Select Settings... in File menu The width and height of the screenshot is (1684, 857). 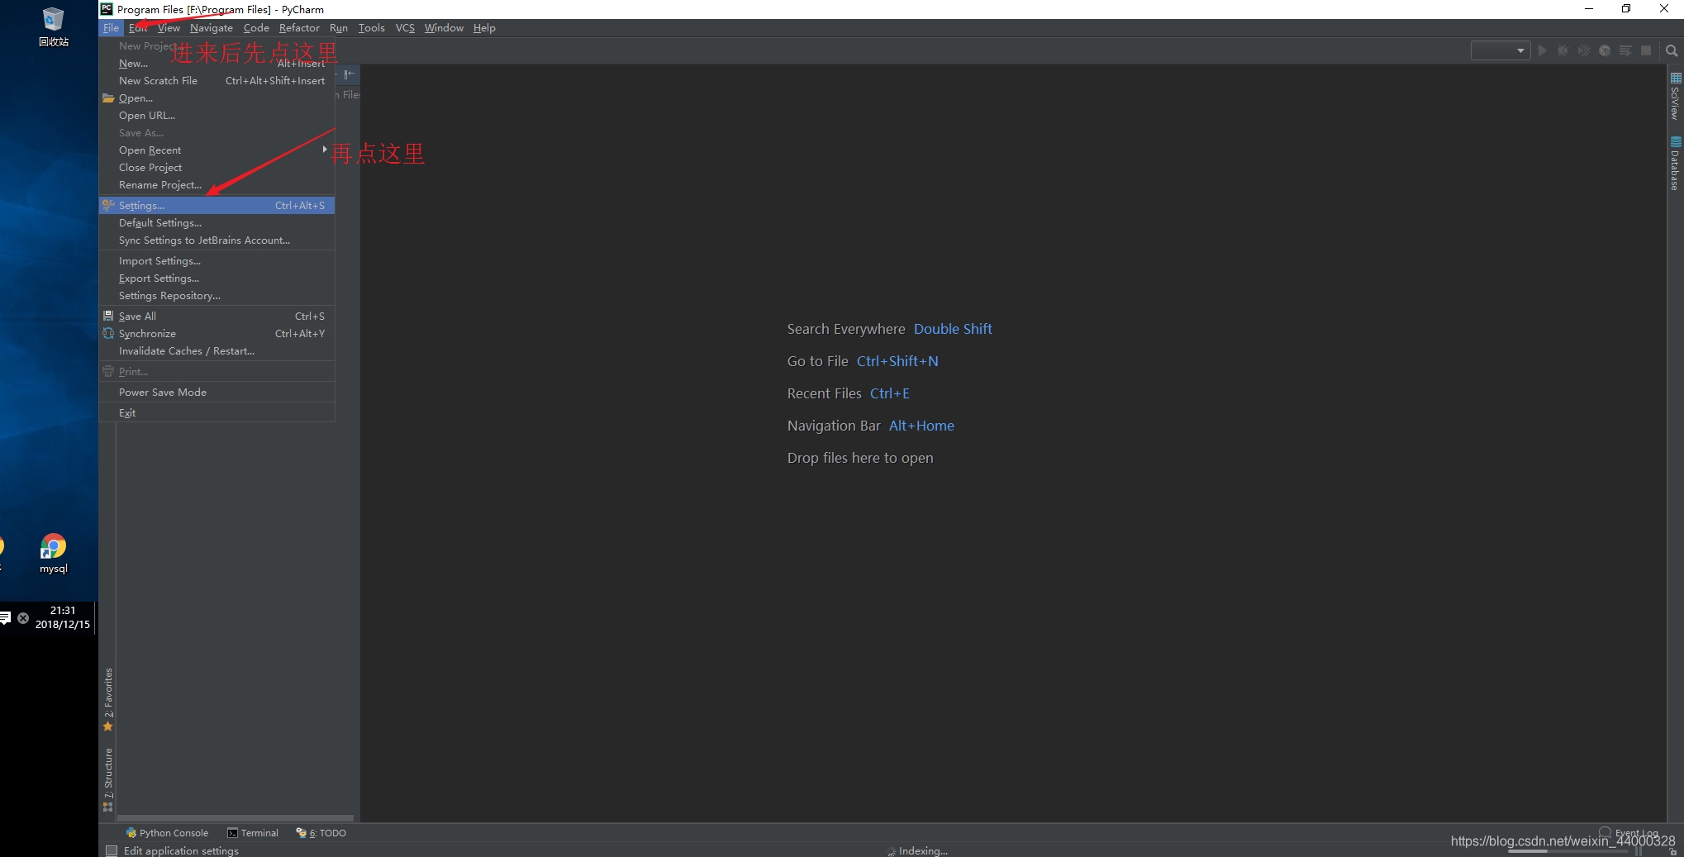(217, 205)
